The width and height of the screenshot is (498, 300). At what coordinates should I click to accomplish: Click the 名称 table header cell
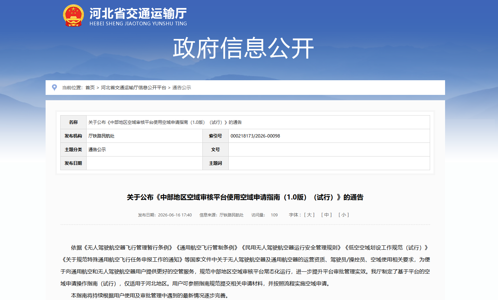(73, 122)
